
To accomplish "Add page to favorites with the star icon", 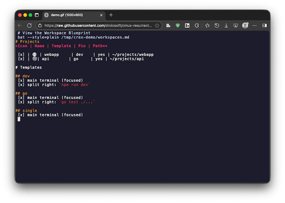I will tap(157, 25).
